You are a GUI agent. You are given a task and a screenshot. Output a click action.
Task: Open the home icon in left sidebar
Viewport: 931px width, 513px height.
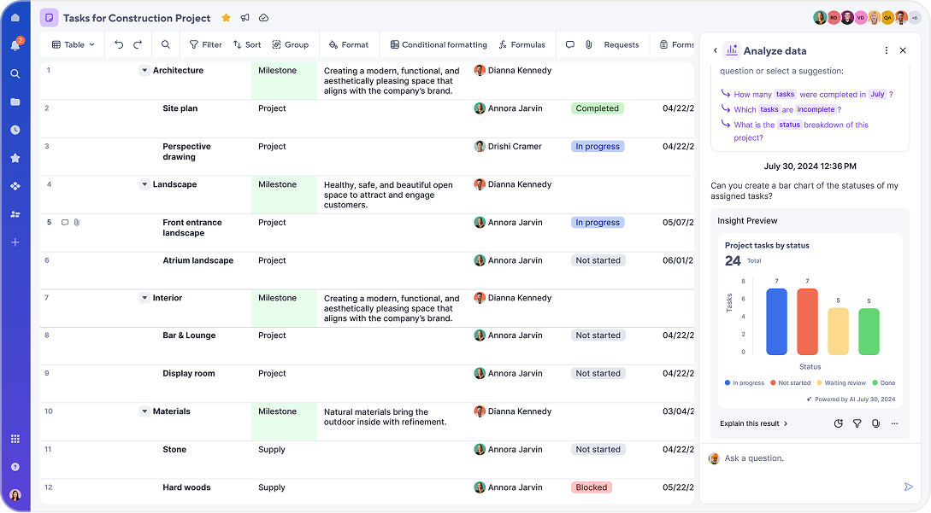point(15,18)
